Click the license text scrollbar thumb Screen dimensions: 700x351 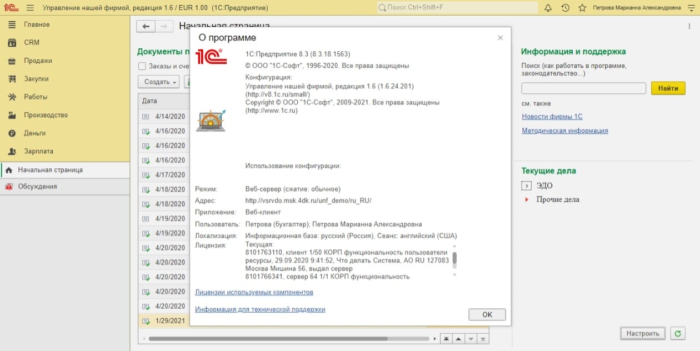pos(454,258)
